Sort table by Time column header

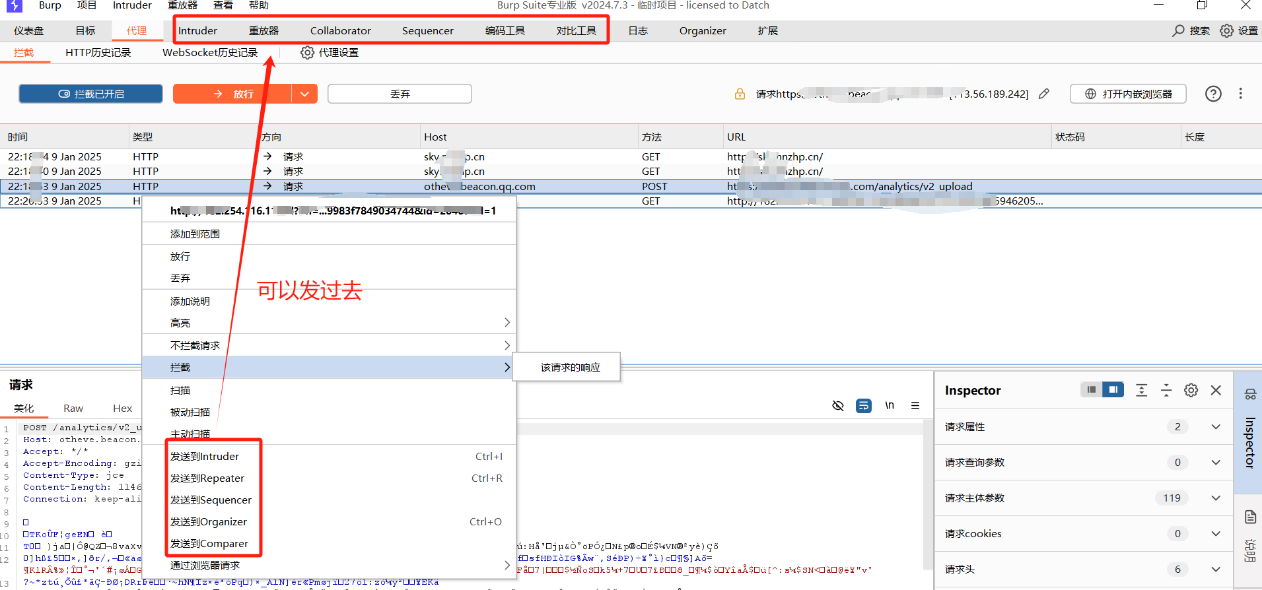(65, 137)
